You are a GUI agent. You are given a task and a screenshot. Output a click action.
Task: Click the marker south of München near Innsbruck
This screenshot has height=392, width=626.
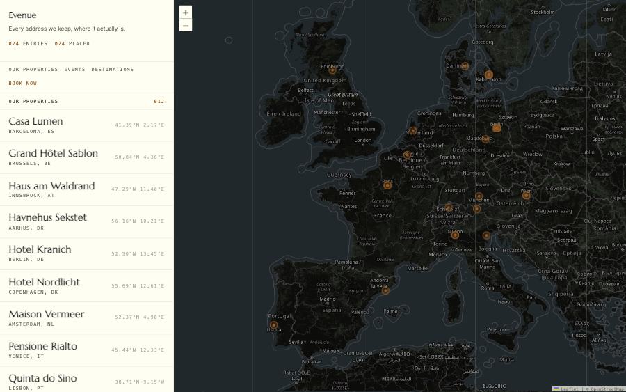coord(476,209)
